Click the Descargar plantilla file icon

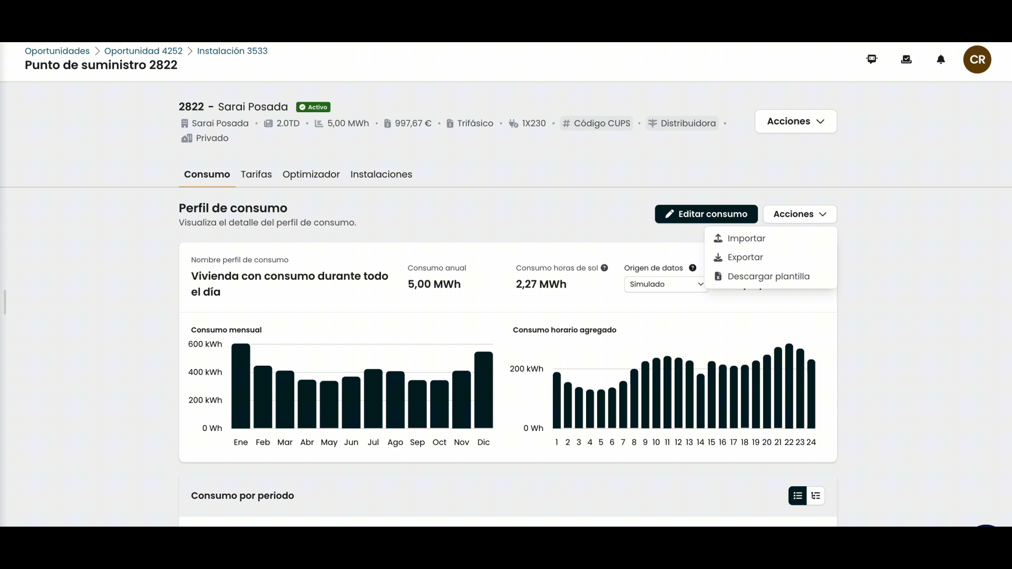click(718, 276)
